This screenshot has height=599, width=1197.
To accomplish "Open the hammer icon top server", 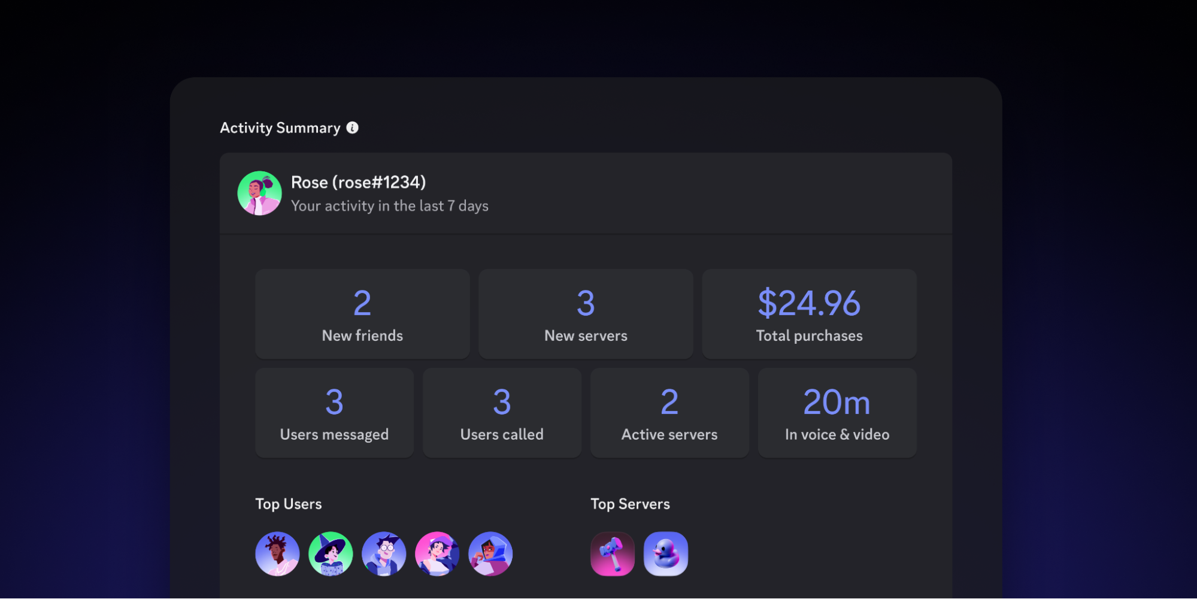I will click(x=613, y=554).
